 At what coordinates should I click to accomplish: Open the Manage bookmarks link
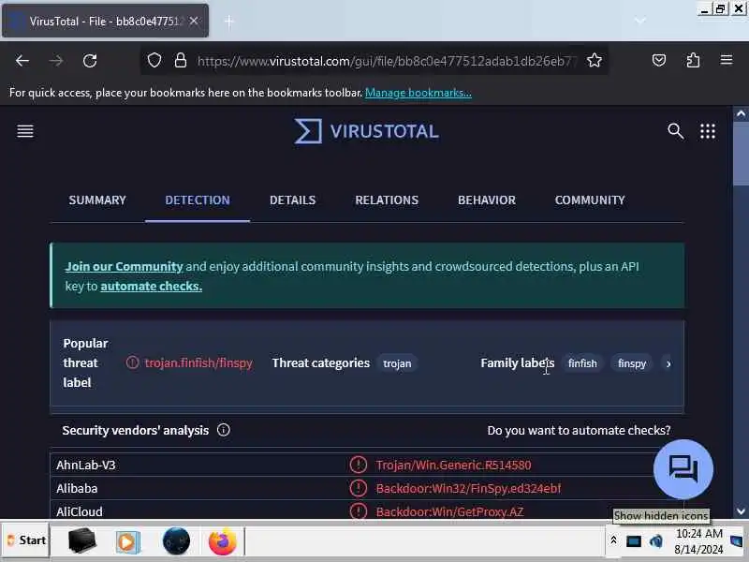pos(418,93)
